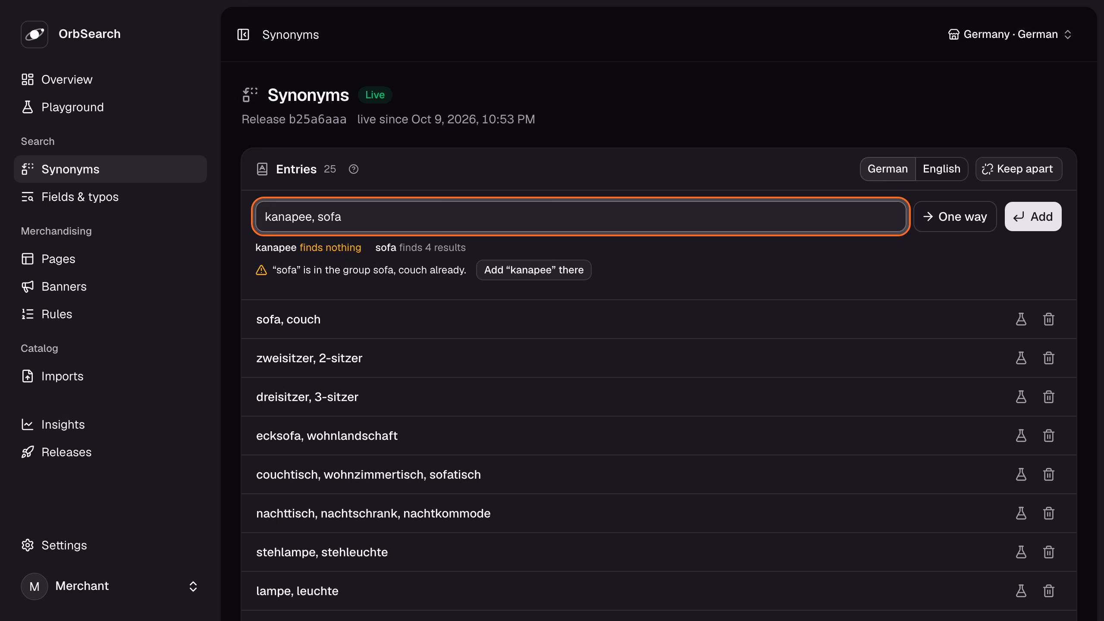Select the Synonyms sidebar item
The image size is (1104, 621).
click(x=110, y=169)
